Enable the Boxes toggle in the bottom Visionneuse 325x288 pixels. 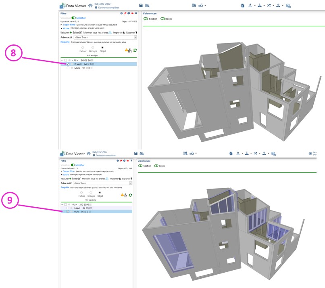coord(156,166)
